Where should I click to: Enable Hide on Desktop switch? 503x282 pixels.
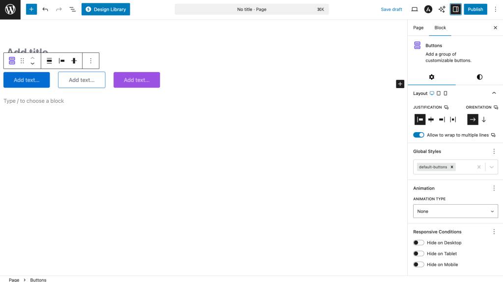click(419, 243)
